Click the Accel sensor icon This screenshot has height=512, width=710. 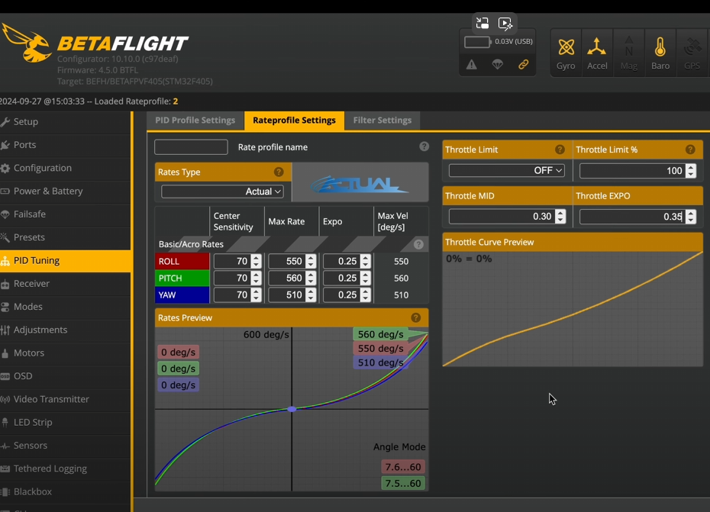pyautogui.click(x=597, y=52)
